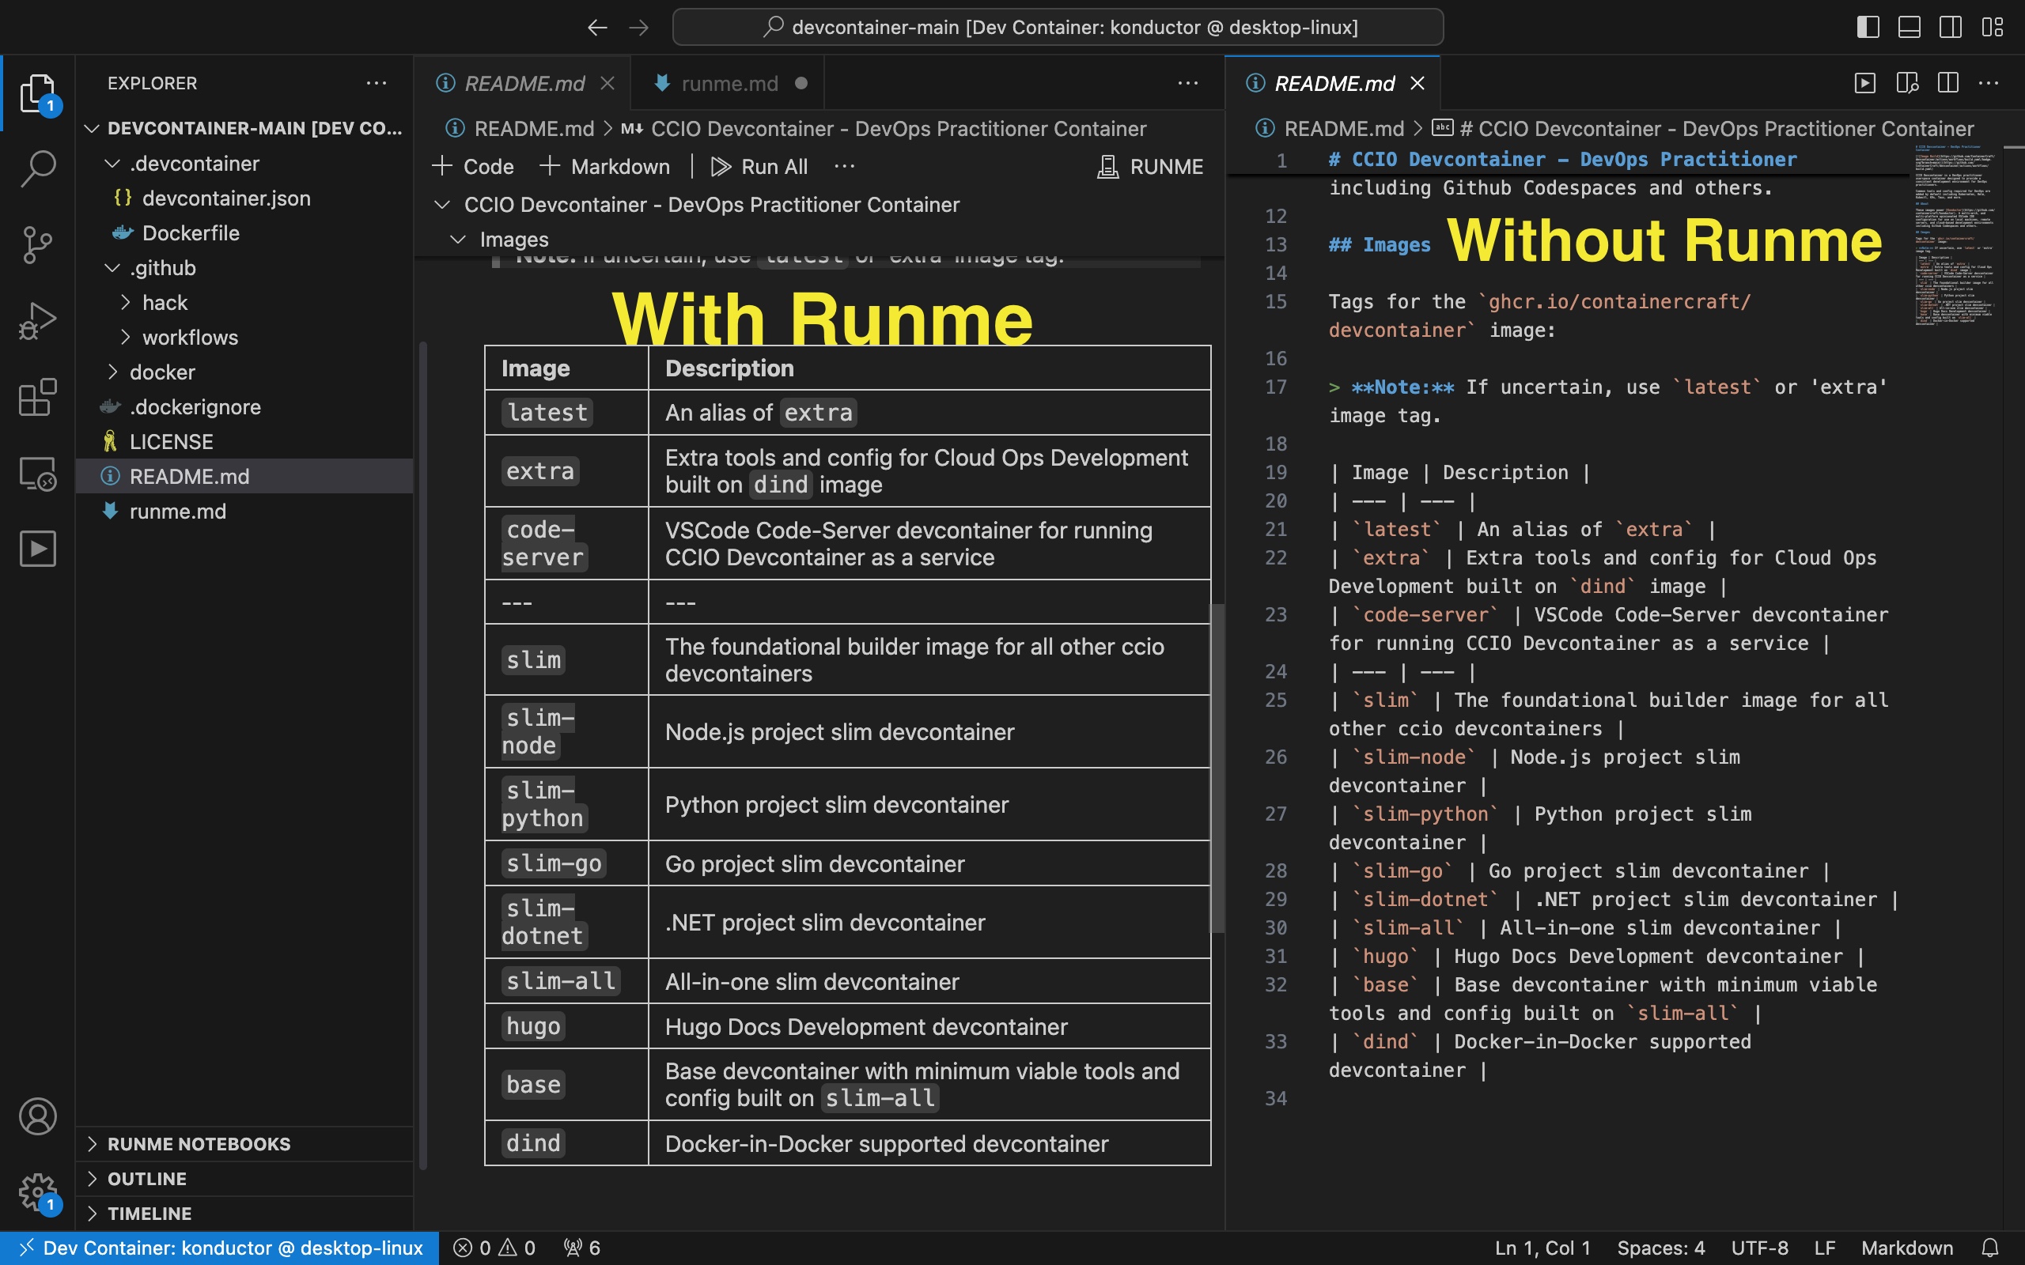Toggle primary side bar layout
This screenshot has width=2025, height=1265.
(1868, 27)
